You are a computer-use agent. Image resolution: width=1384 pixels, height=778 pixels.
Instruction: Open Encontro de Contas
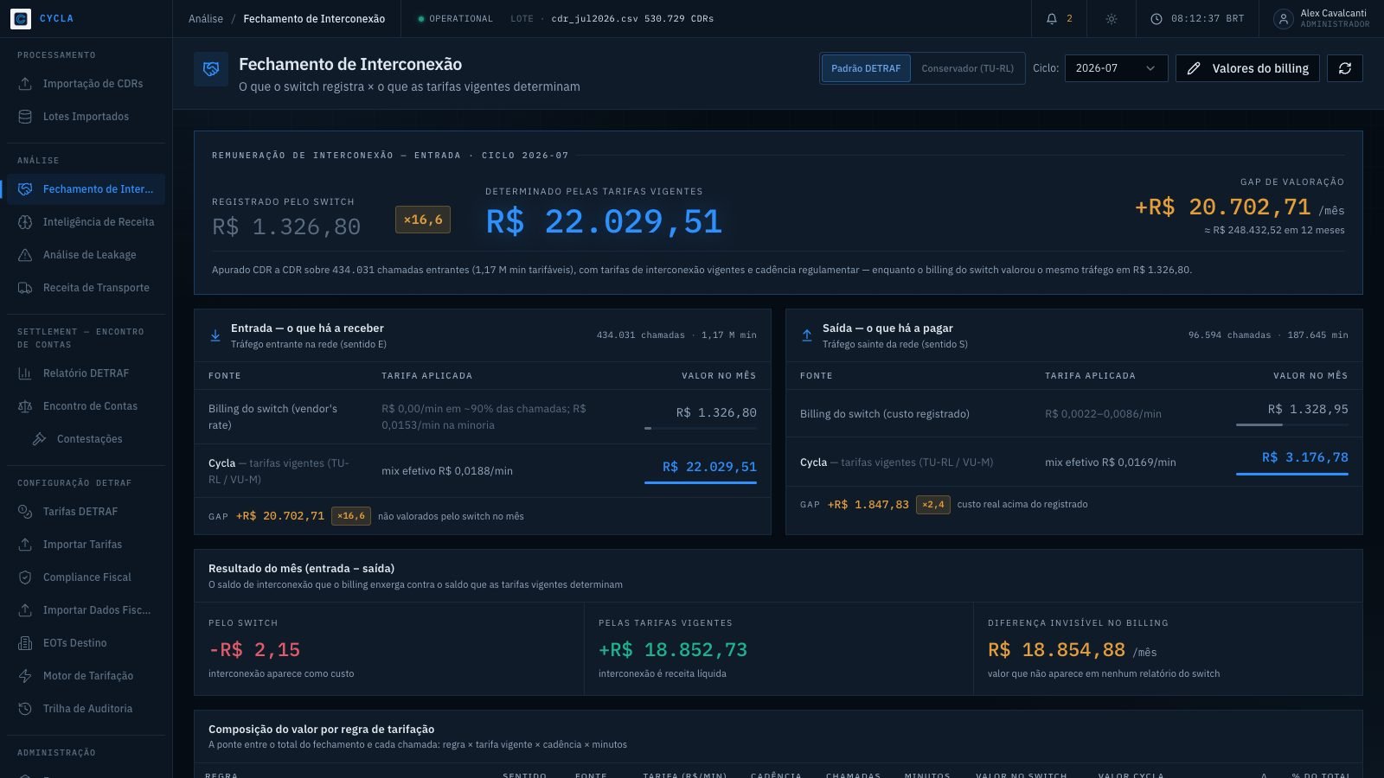tap(86, 406)
